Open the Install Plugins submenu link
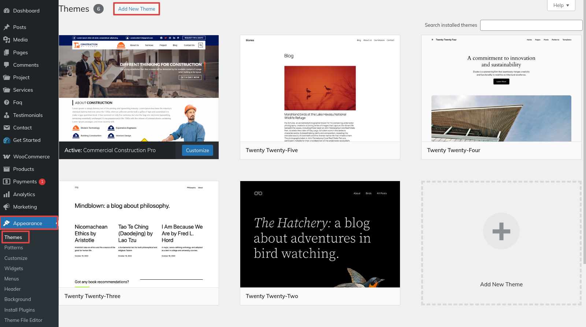 20,310
